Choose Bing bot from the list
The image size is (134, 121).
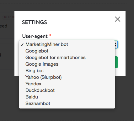pyautogui.click(x=67, y=71)
